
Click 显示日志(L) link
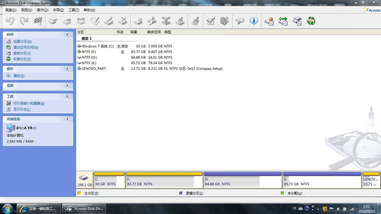[x=22, y=109]
